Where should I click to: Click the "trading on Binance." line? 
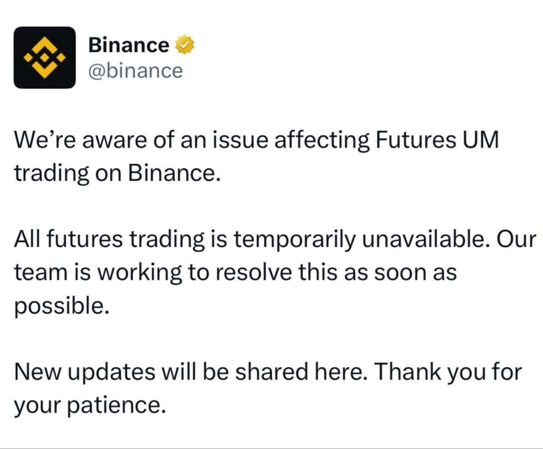(118, 173)
